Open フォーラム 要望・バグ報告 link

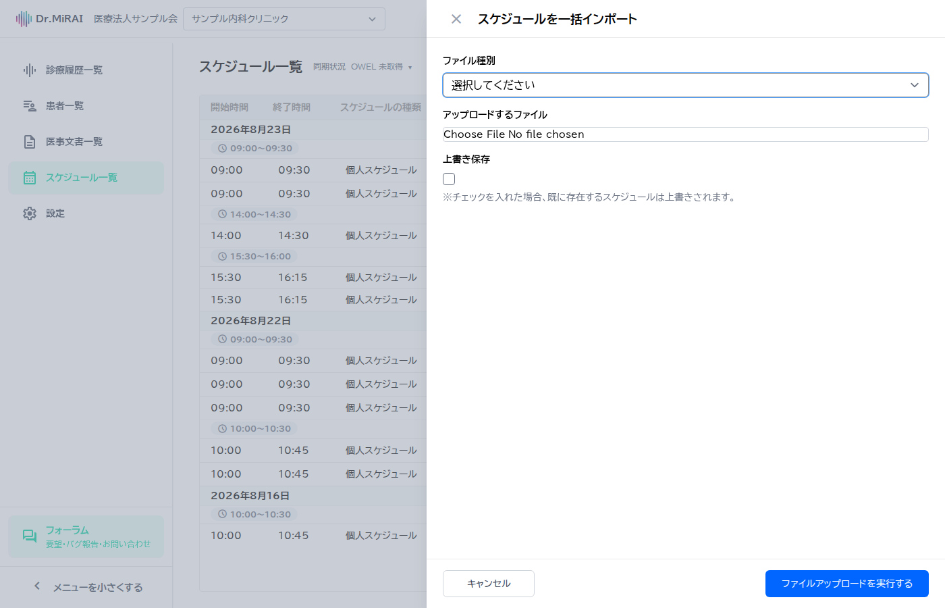pos(86,536)
